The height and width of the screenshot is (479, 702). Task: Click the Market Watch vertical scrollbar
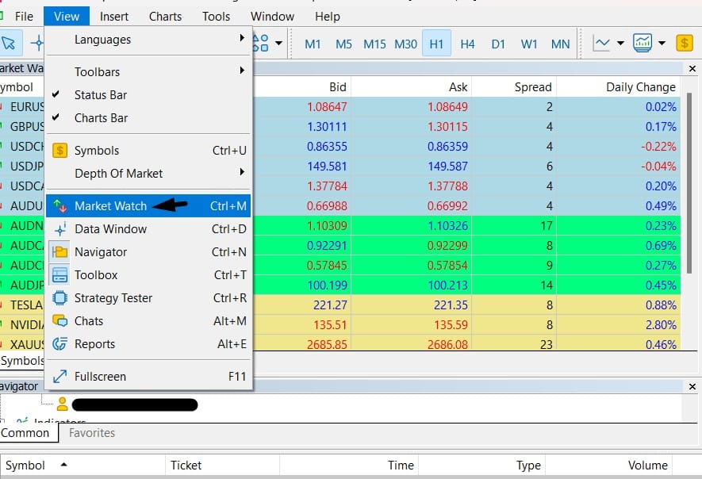click(x=689, y=183)
